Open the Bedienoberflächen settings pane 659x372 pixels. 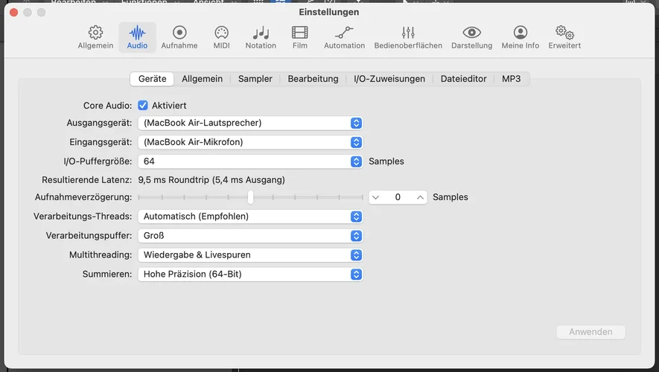(x=408, y=37)
